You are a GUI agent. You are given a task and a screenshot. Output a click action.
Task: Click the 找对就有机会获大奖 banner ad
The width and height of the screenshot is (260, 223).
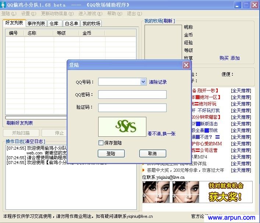[197, 192]
